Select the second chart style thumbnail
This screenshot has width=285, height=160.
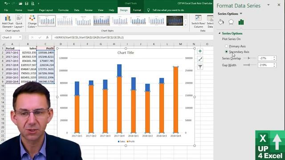click(x=65, y=21)
